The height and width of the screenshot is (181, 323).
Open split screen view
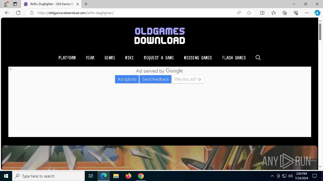[x=262, y=13]
